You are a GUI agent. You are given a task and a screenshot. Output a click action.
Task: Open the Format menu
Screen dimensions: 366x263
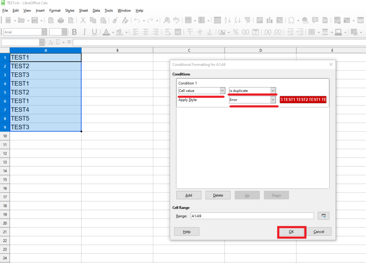click(x=55, y=10)
